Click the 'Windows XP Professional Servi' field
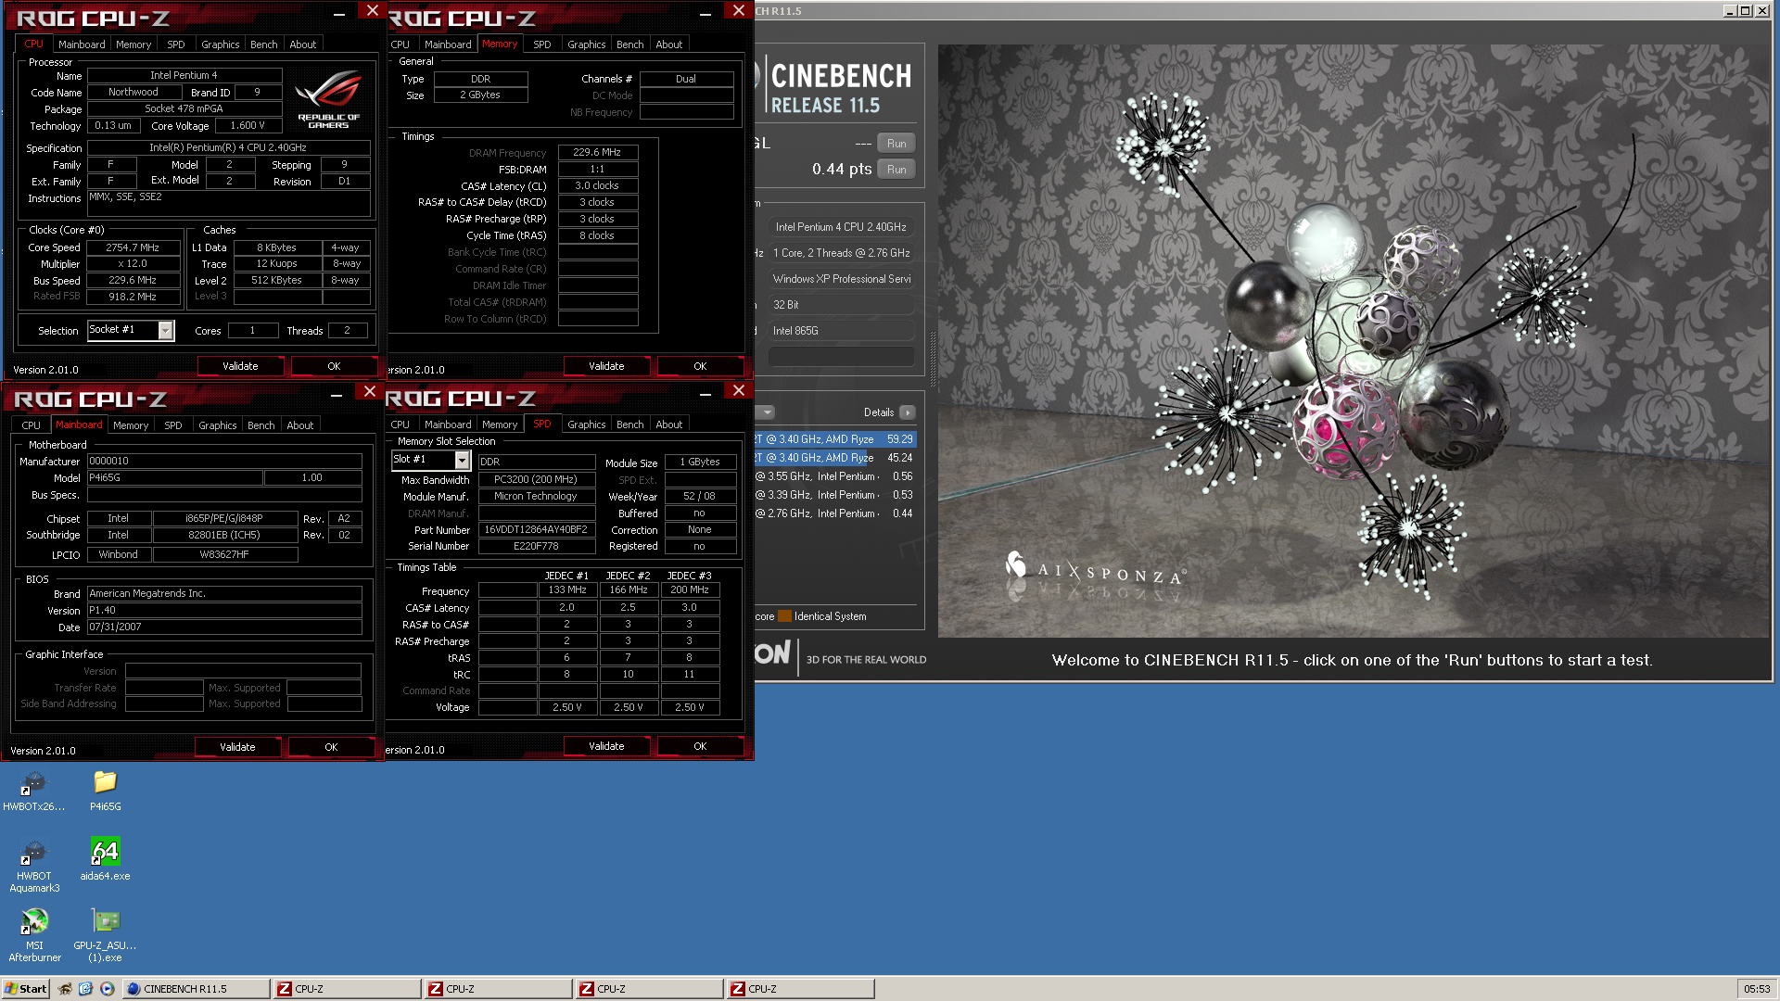The height and width of the screenshot is (1001, 1780). [842, 279]
